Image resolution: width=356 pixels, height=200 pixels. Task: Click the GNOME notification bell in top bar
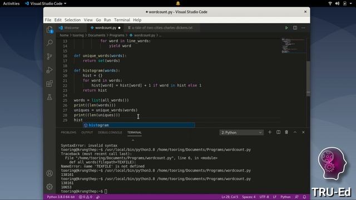click(178, 3)
